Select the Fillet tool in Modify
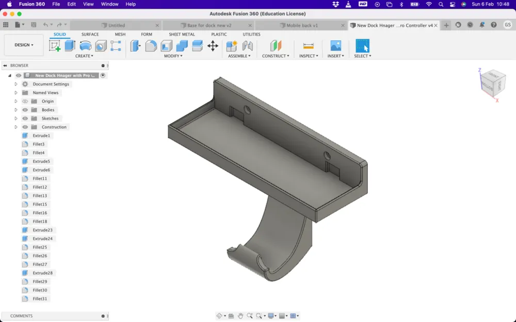This screenshot has width=516, height=322. click(x=151, y=46)
